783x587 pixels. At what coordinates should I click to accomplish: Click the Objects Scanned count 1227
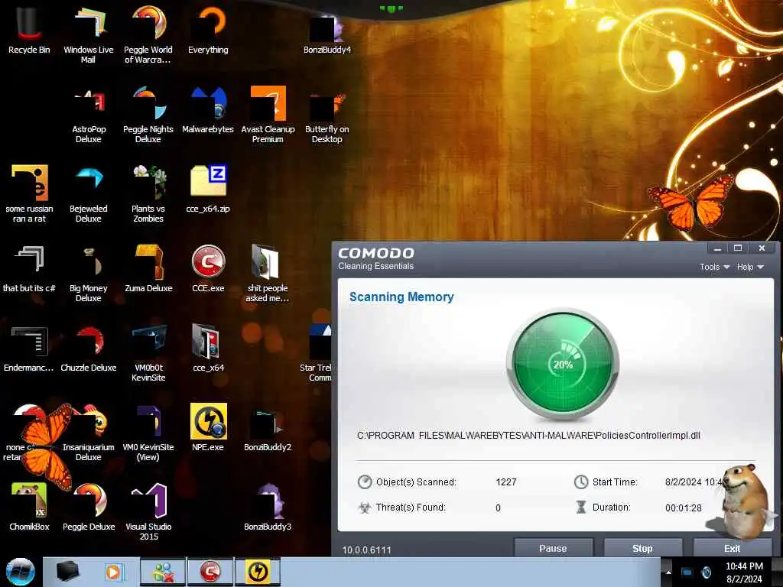click(x=506, y=482)
